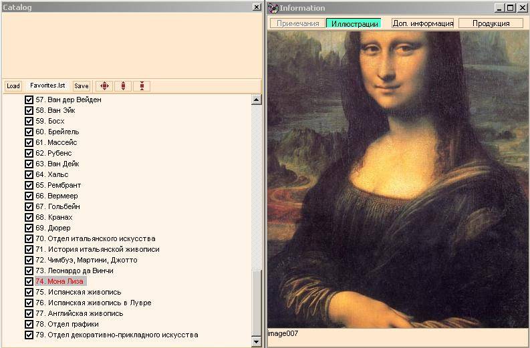Click the catalog scrollbar up arrow
This screenshot has height=348, width=530.
click(x=256, y=100)
